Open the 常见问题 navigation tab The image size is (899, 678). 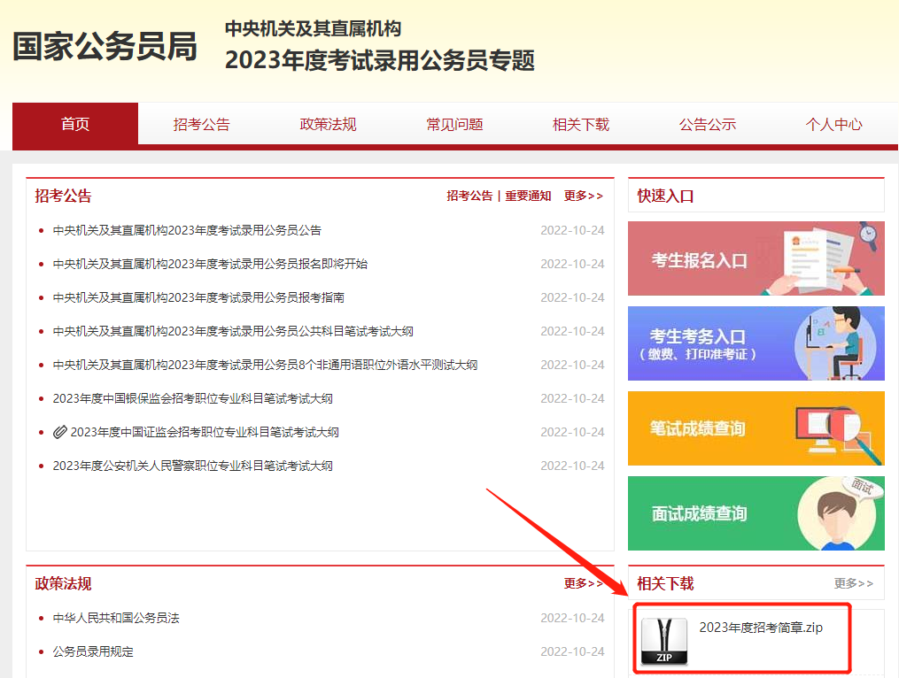(x=454, y=125)
